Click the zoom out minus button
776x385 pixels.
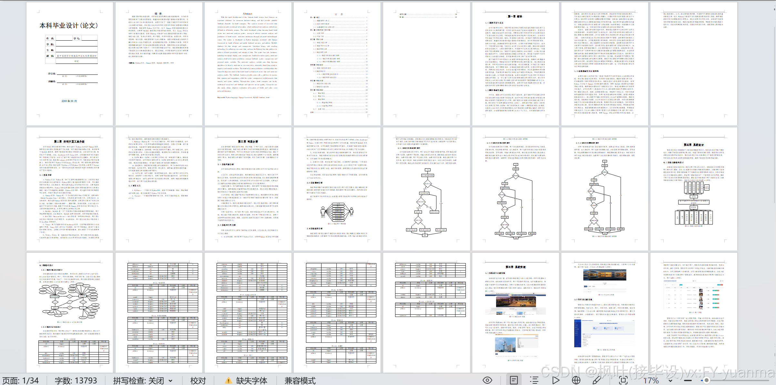tap(688, 380)
